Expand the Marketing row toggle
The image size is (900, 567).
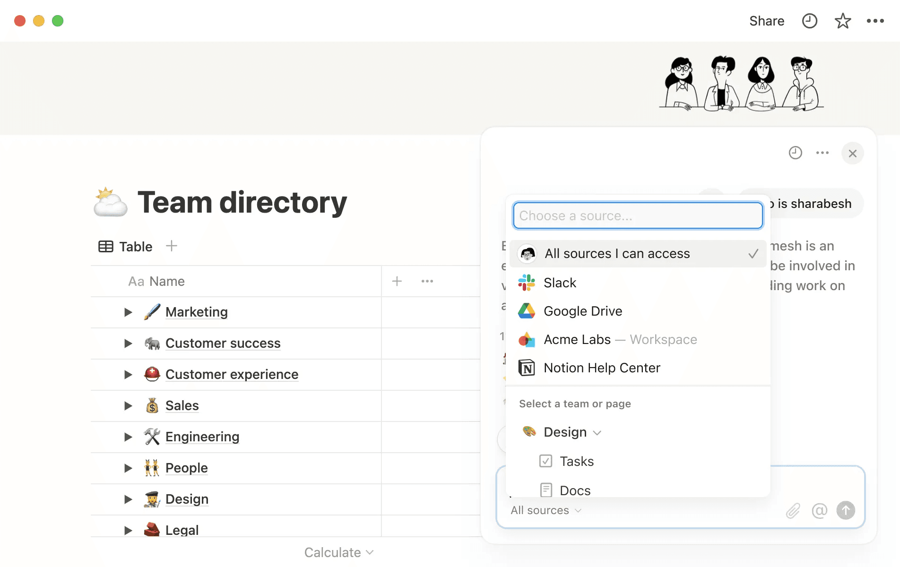[x=128, y=312]
